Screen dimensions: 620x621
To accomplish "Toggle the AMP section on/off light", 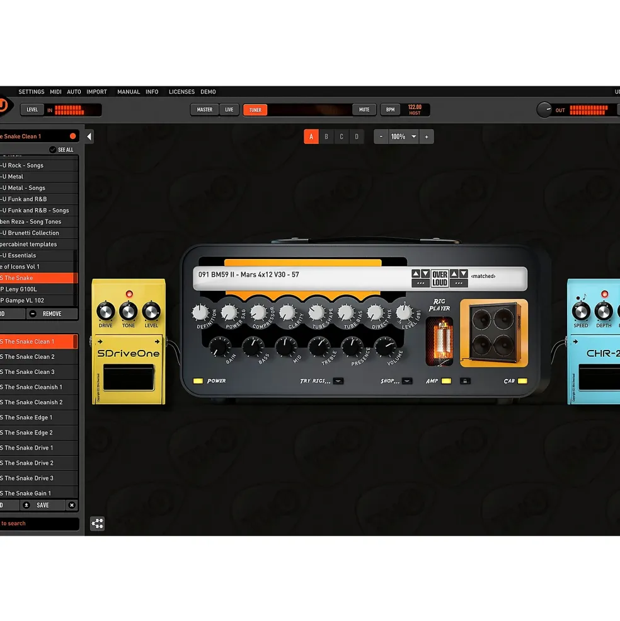I will pos(446,381).
